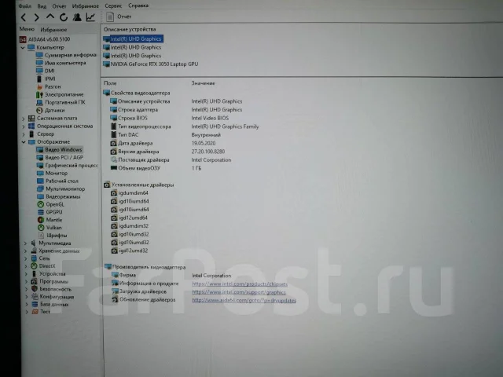Click the Поле column header

pos(110,83)
